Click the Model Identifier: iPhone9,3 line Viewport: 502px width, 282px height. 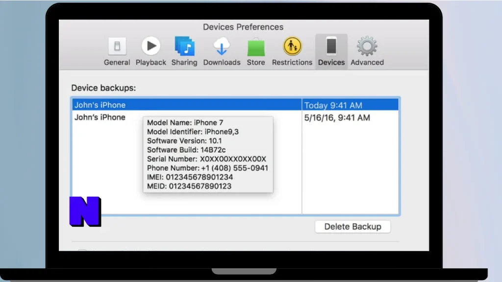point(193,132)
